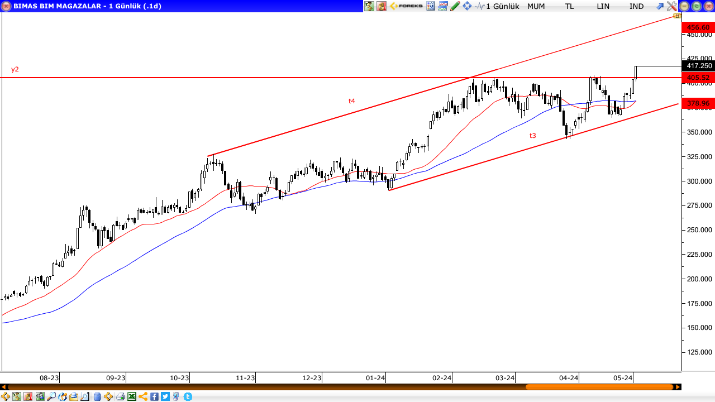Viewport: 715px width, 402px height.
Task: Click the red 405.52 price label
Action: click(698, 78)
